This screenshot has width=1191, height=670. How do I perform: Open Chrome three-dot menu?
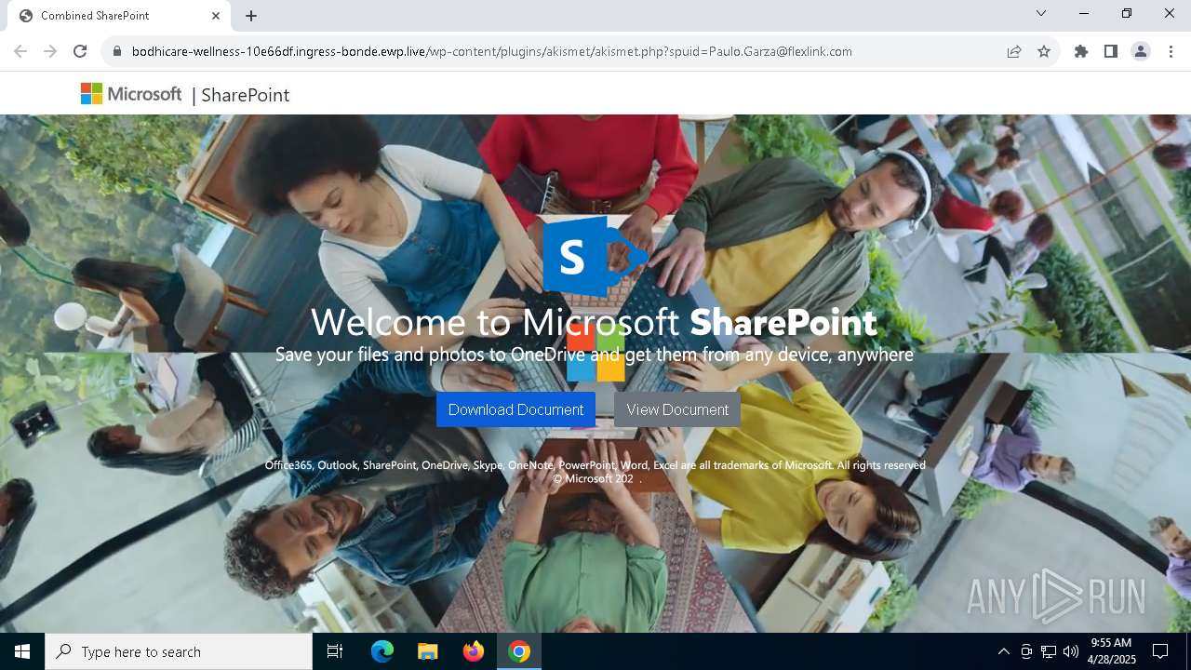(x=1171, y=52)
